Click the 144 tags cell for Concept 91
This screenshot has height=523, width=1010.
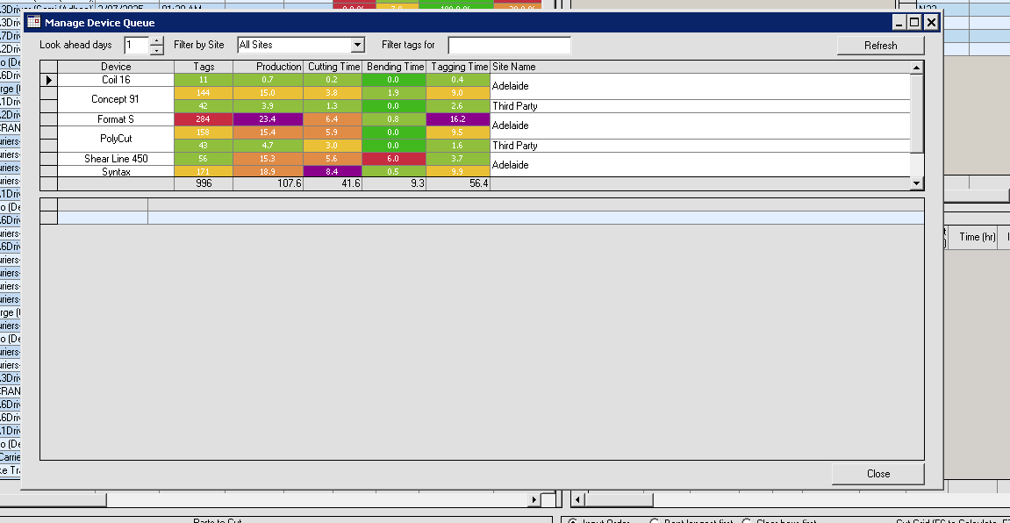204,93
